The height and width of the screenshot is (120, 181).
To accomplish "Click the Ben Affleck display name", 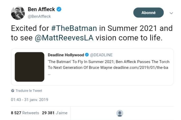I will coord(41,9).
